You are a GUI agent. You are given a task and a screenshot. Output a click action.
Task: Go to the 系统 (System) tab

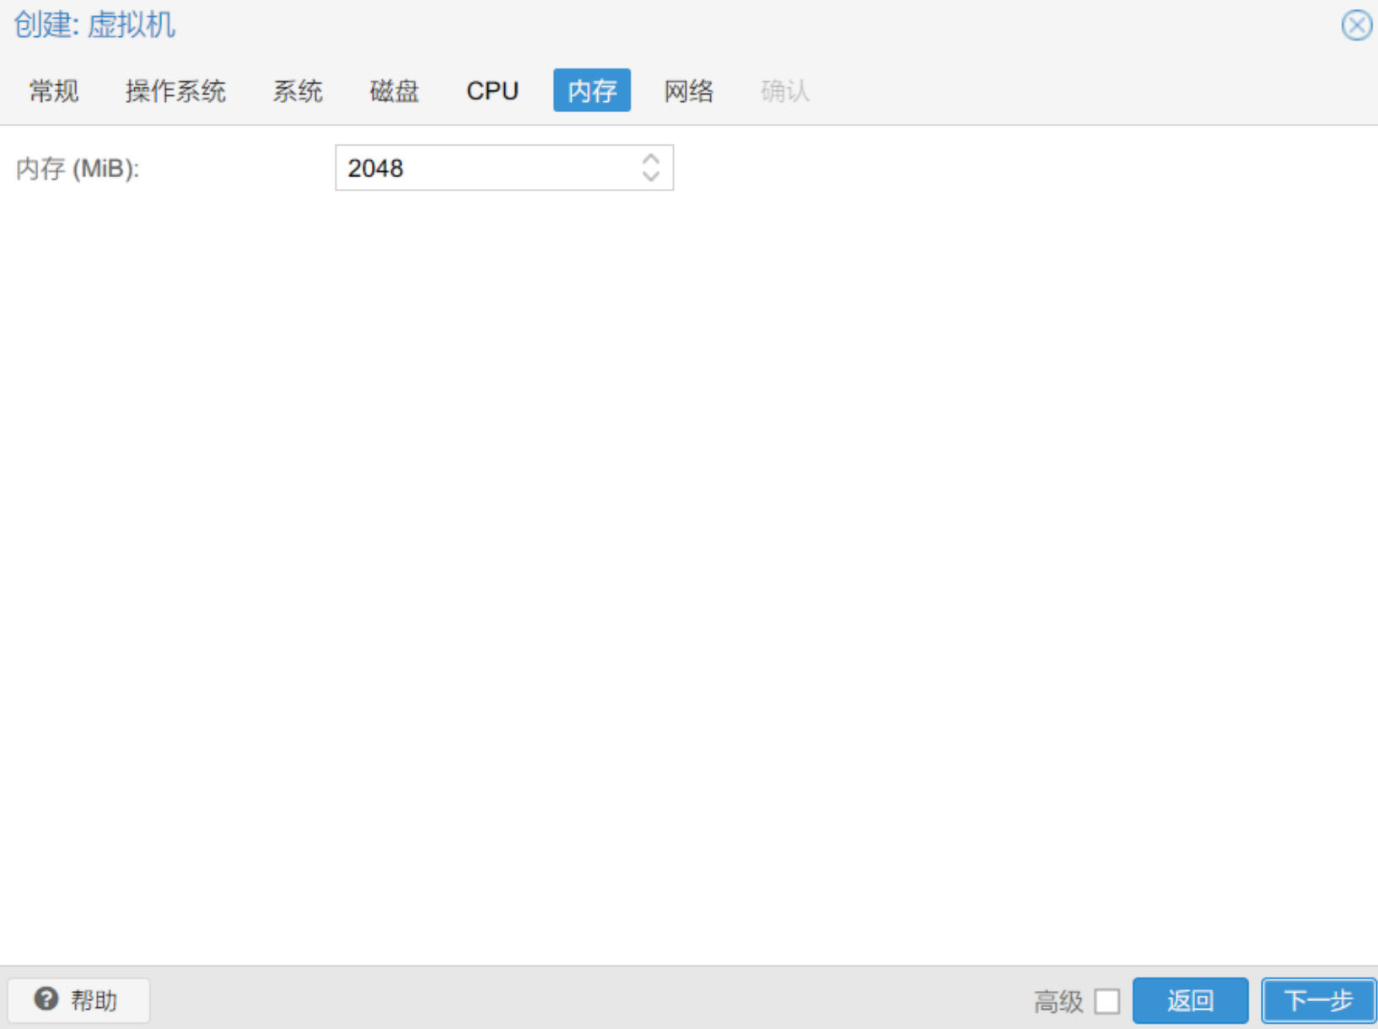tap(297, 90)
